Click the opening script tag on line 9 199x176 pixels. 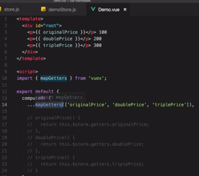click(x=27, y=72)
